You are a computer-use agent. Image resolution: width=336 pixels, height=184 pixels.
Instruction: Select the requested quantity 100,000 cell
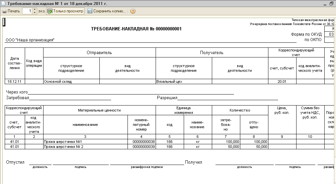point(226,142)
